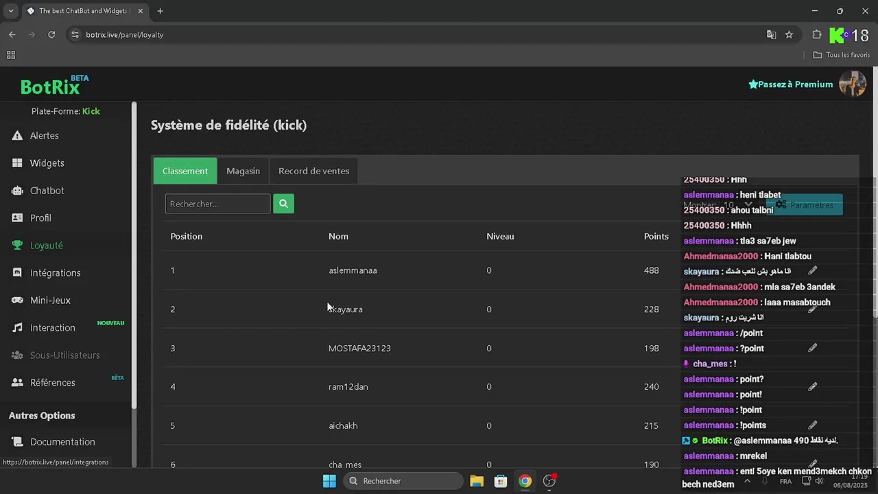The width and height of the screenshot is (878, 494).
Task: Open File Explorer from the taskbar
Action: click(477, 481)
